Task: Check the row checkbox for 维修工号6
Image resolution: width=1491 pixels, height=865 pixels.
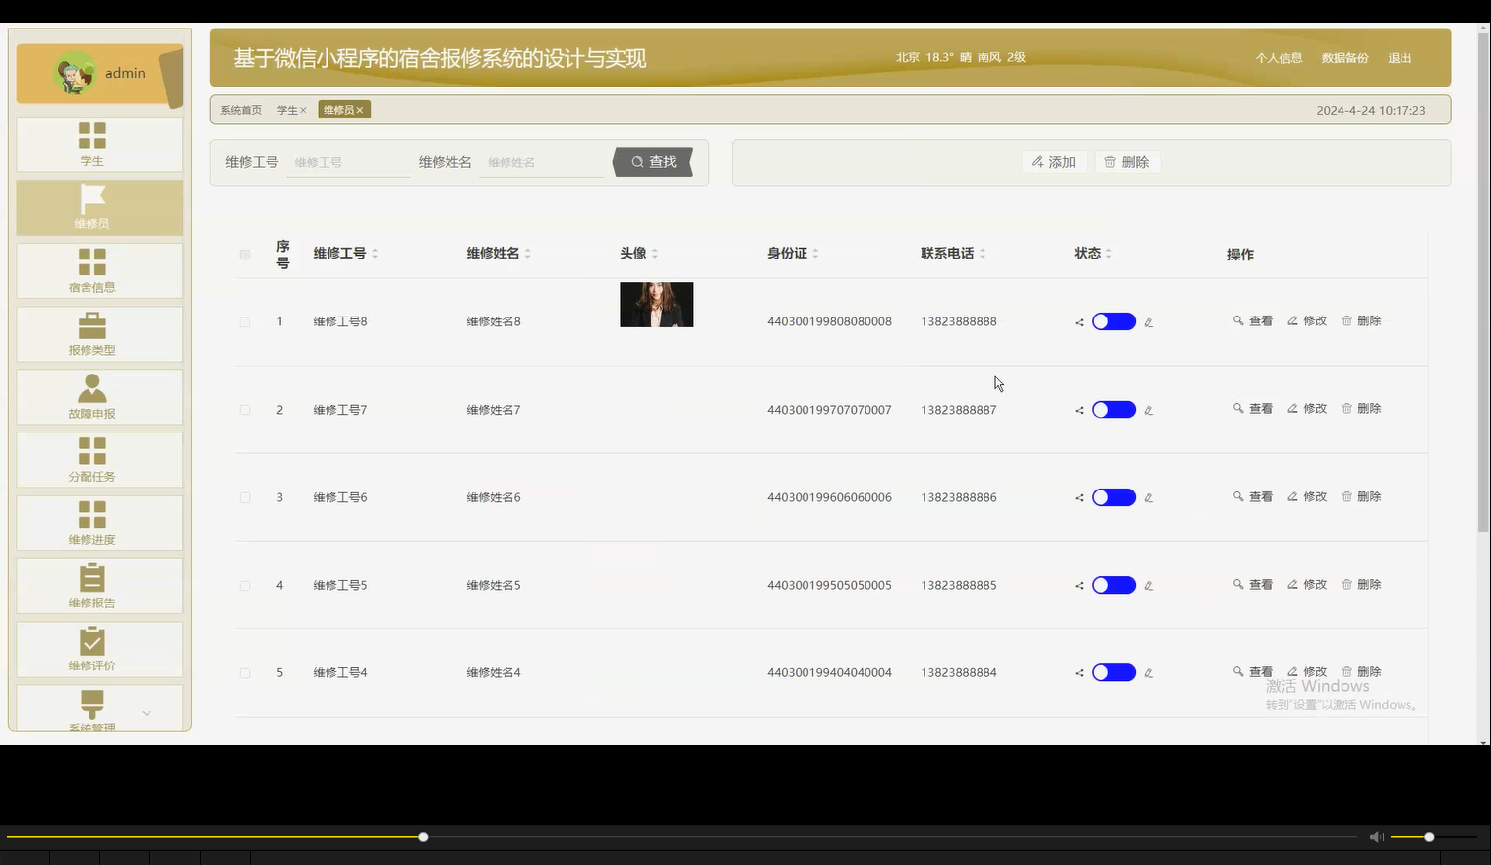Action: click(245, 498)
